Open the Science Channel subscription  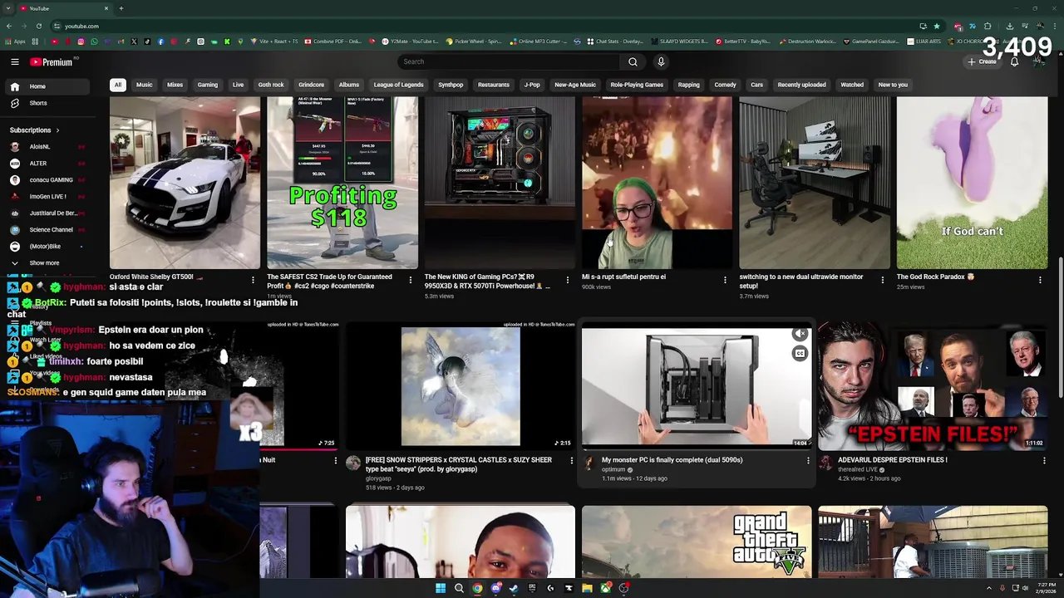[47, 230]
